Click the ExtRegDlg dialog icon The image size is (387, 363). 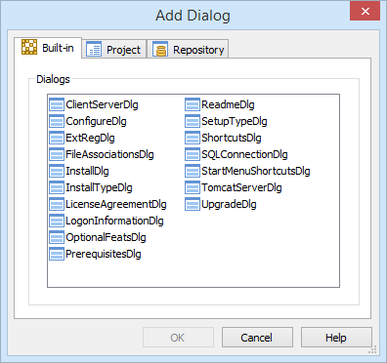(57, 138)
